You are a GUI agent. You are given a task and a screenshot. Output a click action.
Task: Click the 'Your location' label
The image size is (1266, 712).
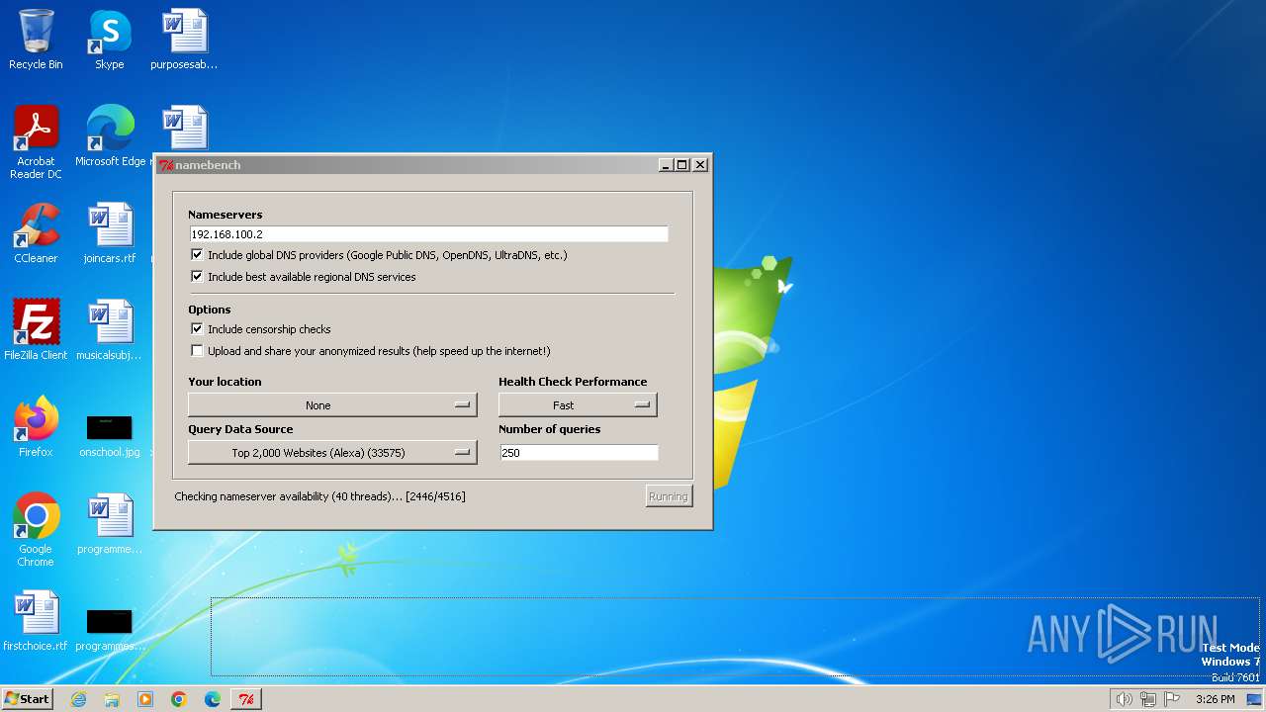225,382
